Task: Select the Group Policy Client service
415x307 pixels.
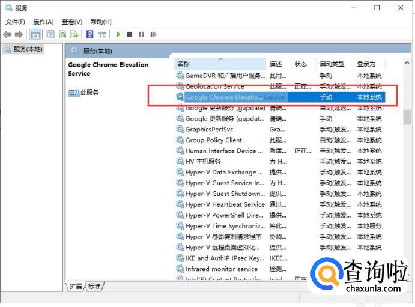Action: (x=280, y=140)
